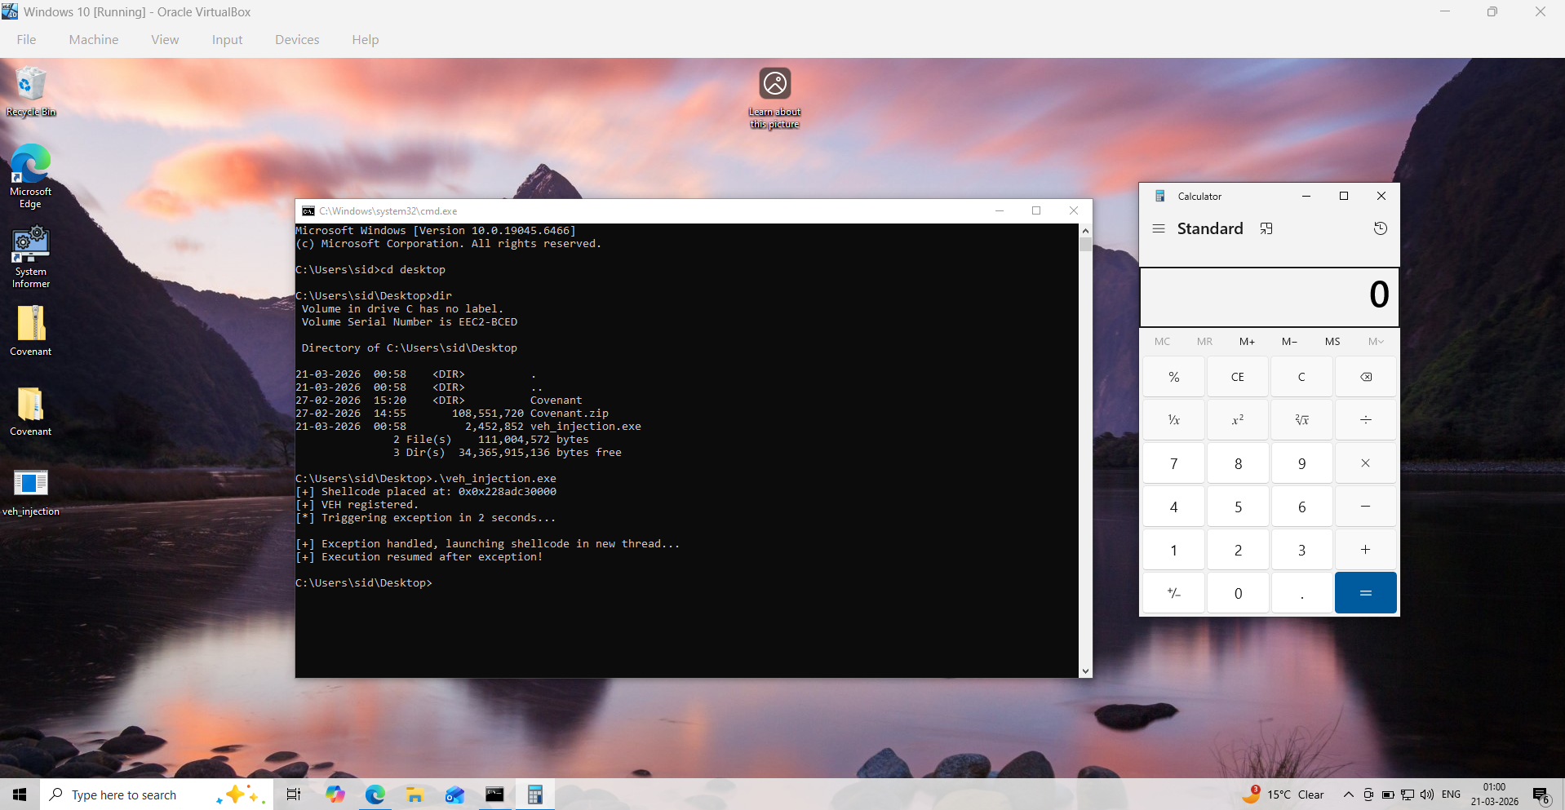Open VirtualBox File menu
The image size is (1565, 810).
(x=26, y=39)
